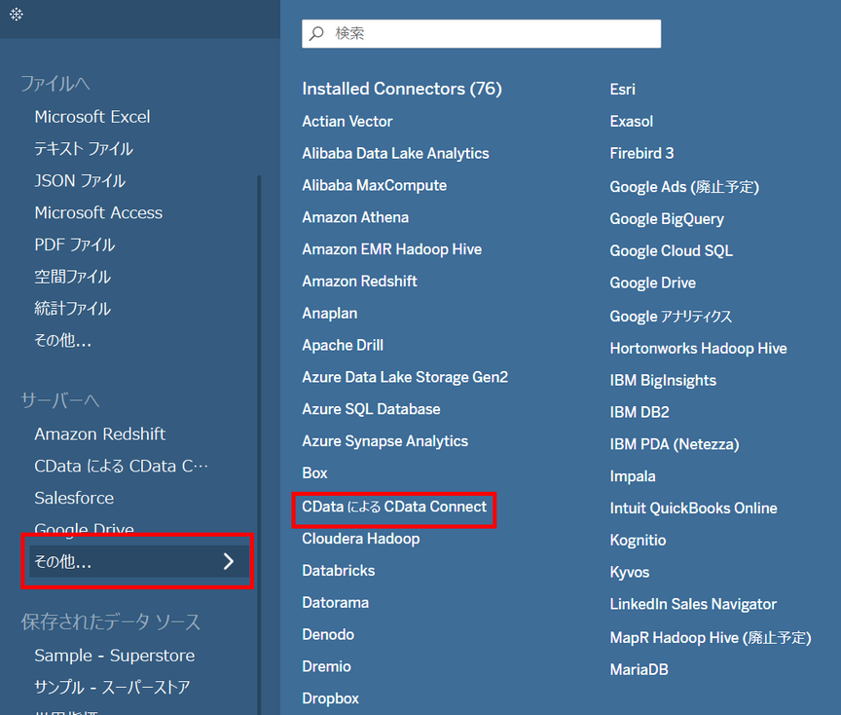Connect to MariaDB
Viewport: 841px width, 715px height.
639,669
